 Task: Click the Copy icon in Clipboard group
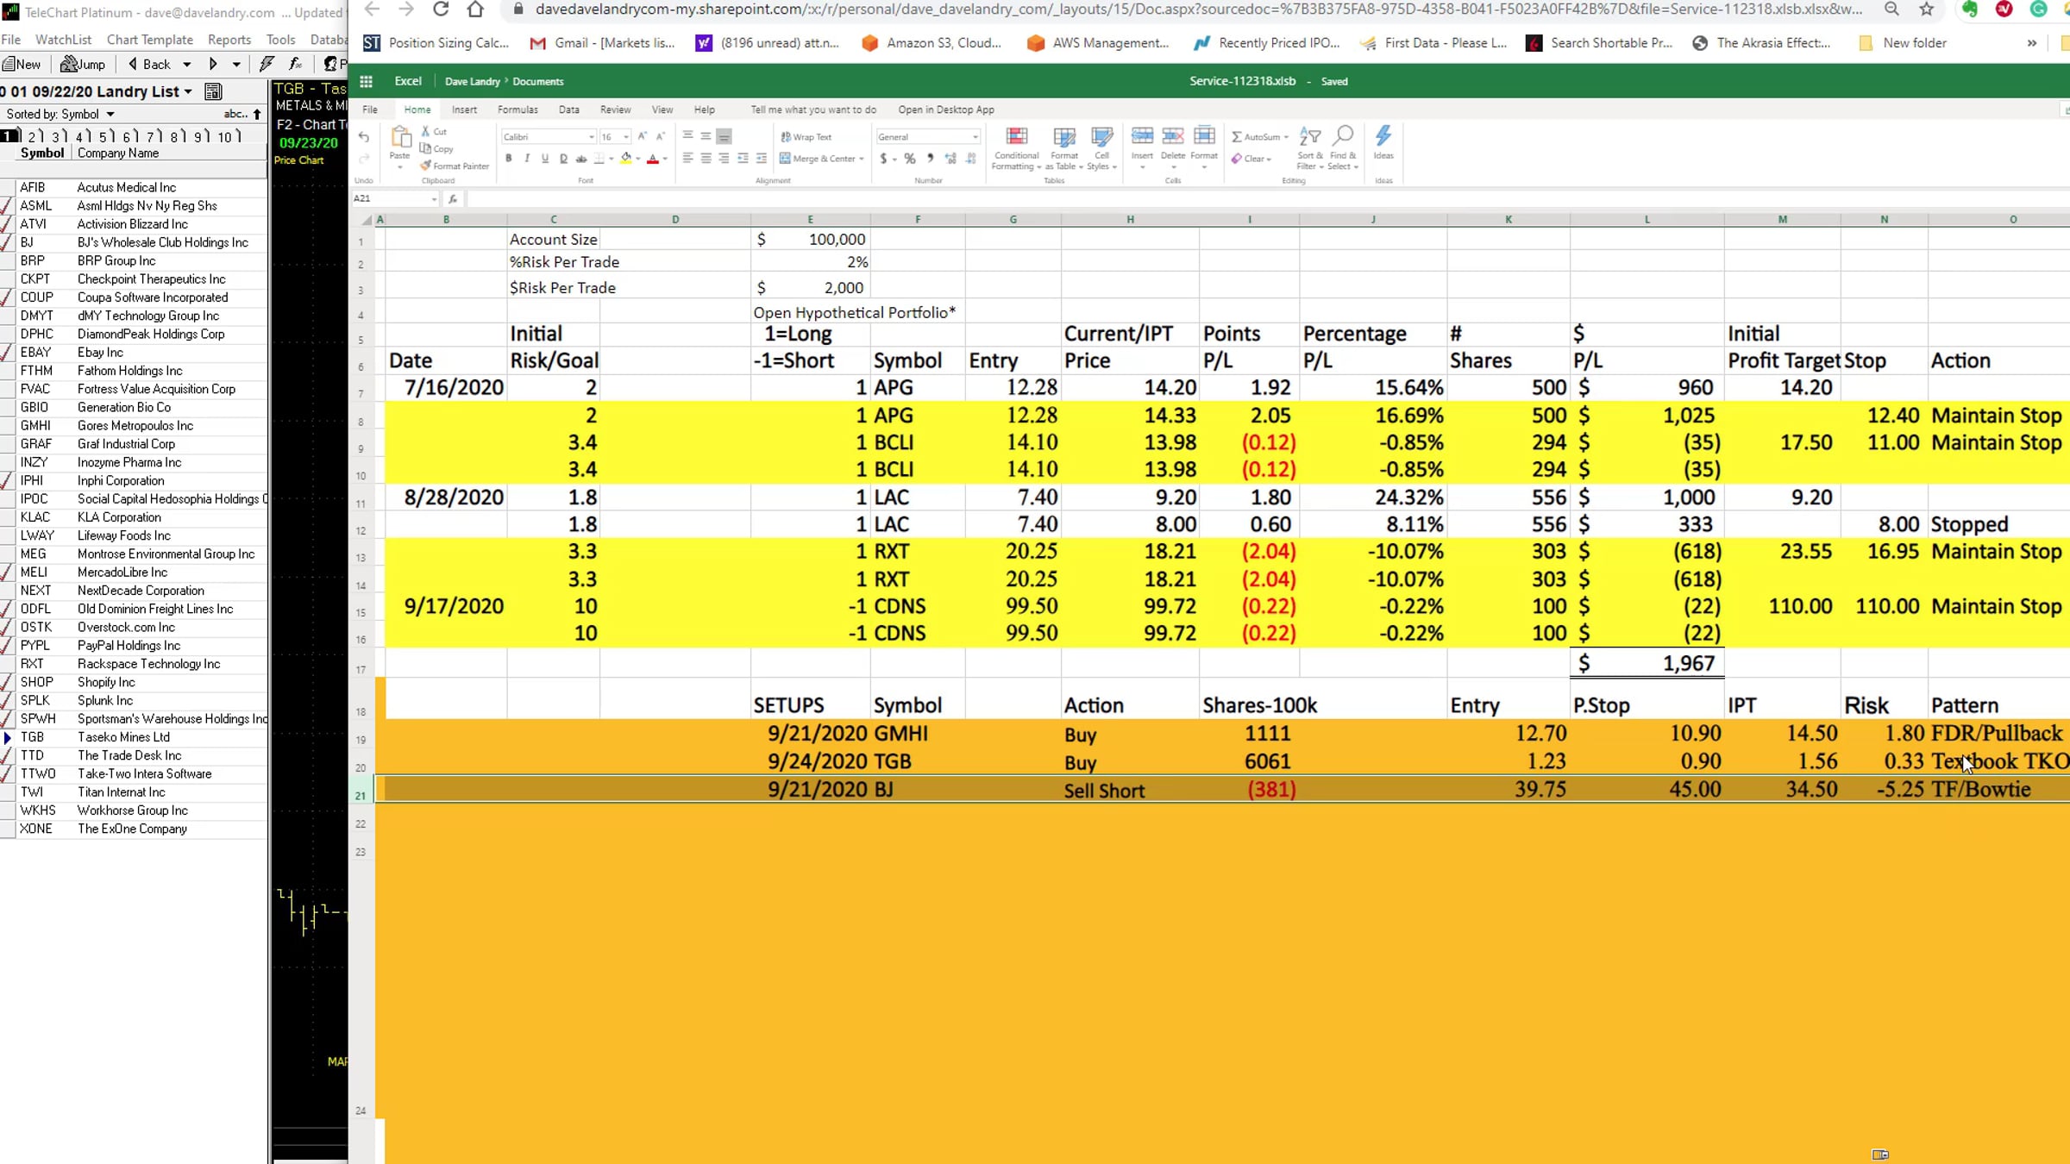[x=425, y=148]
